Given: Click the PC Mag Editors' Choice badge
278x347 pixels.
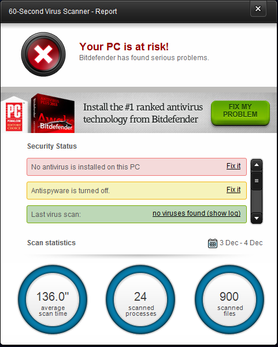Looking at the screenshot, I should click(x=14, y=115).
